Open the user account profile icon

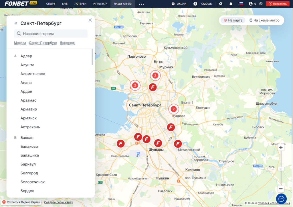[x=251, y=4]
